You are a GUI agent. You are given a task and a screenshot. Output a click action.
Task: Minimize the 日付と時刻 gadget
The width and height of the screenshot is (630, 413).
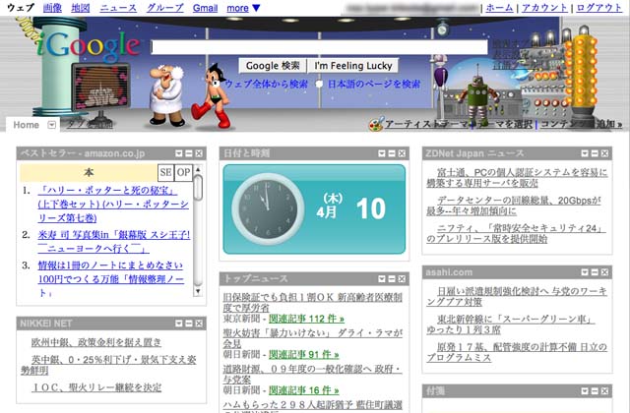click(392, 153)
